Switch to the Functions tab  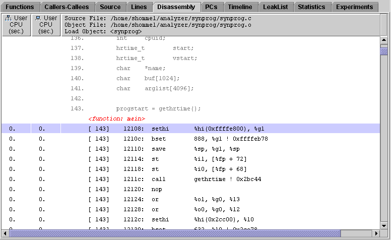[20, 7]
